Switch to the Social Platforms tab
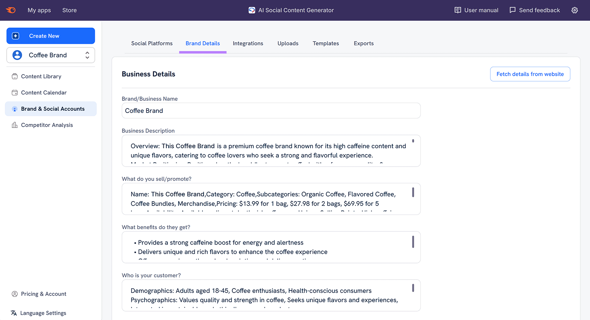This screenshot has height=320, width=590. 152,43
